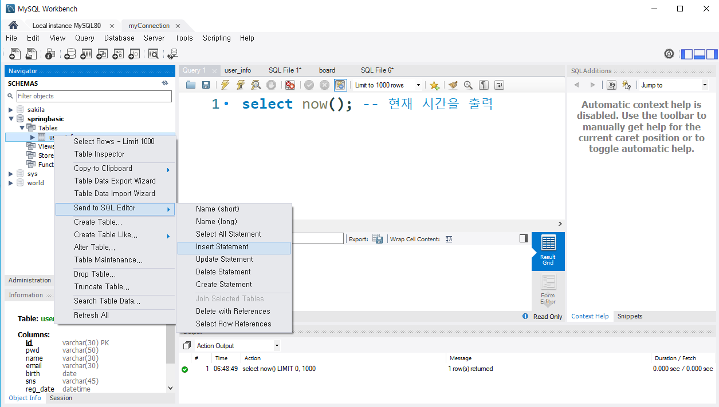The width and height of the screenshot is (719, 407).
Task: Save the script with floppy disk icon
Action: tap(206, 85)
